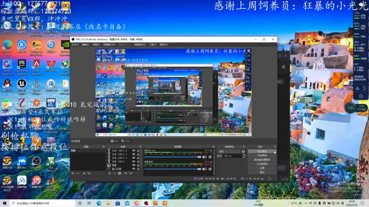This screenshot has width=369, height=207.
Task: Open WPS Office desktop icon
Action: 51,66
